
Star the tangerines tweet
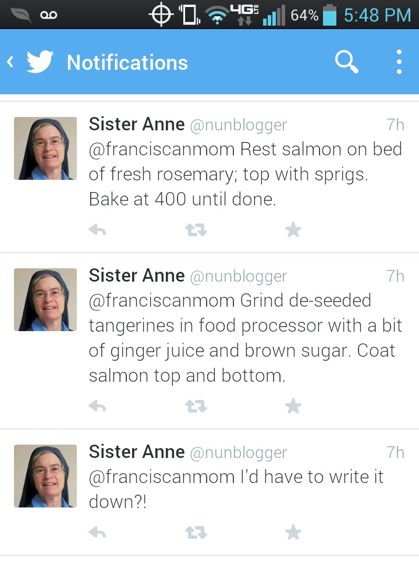293,406
